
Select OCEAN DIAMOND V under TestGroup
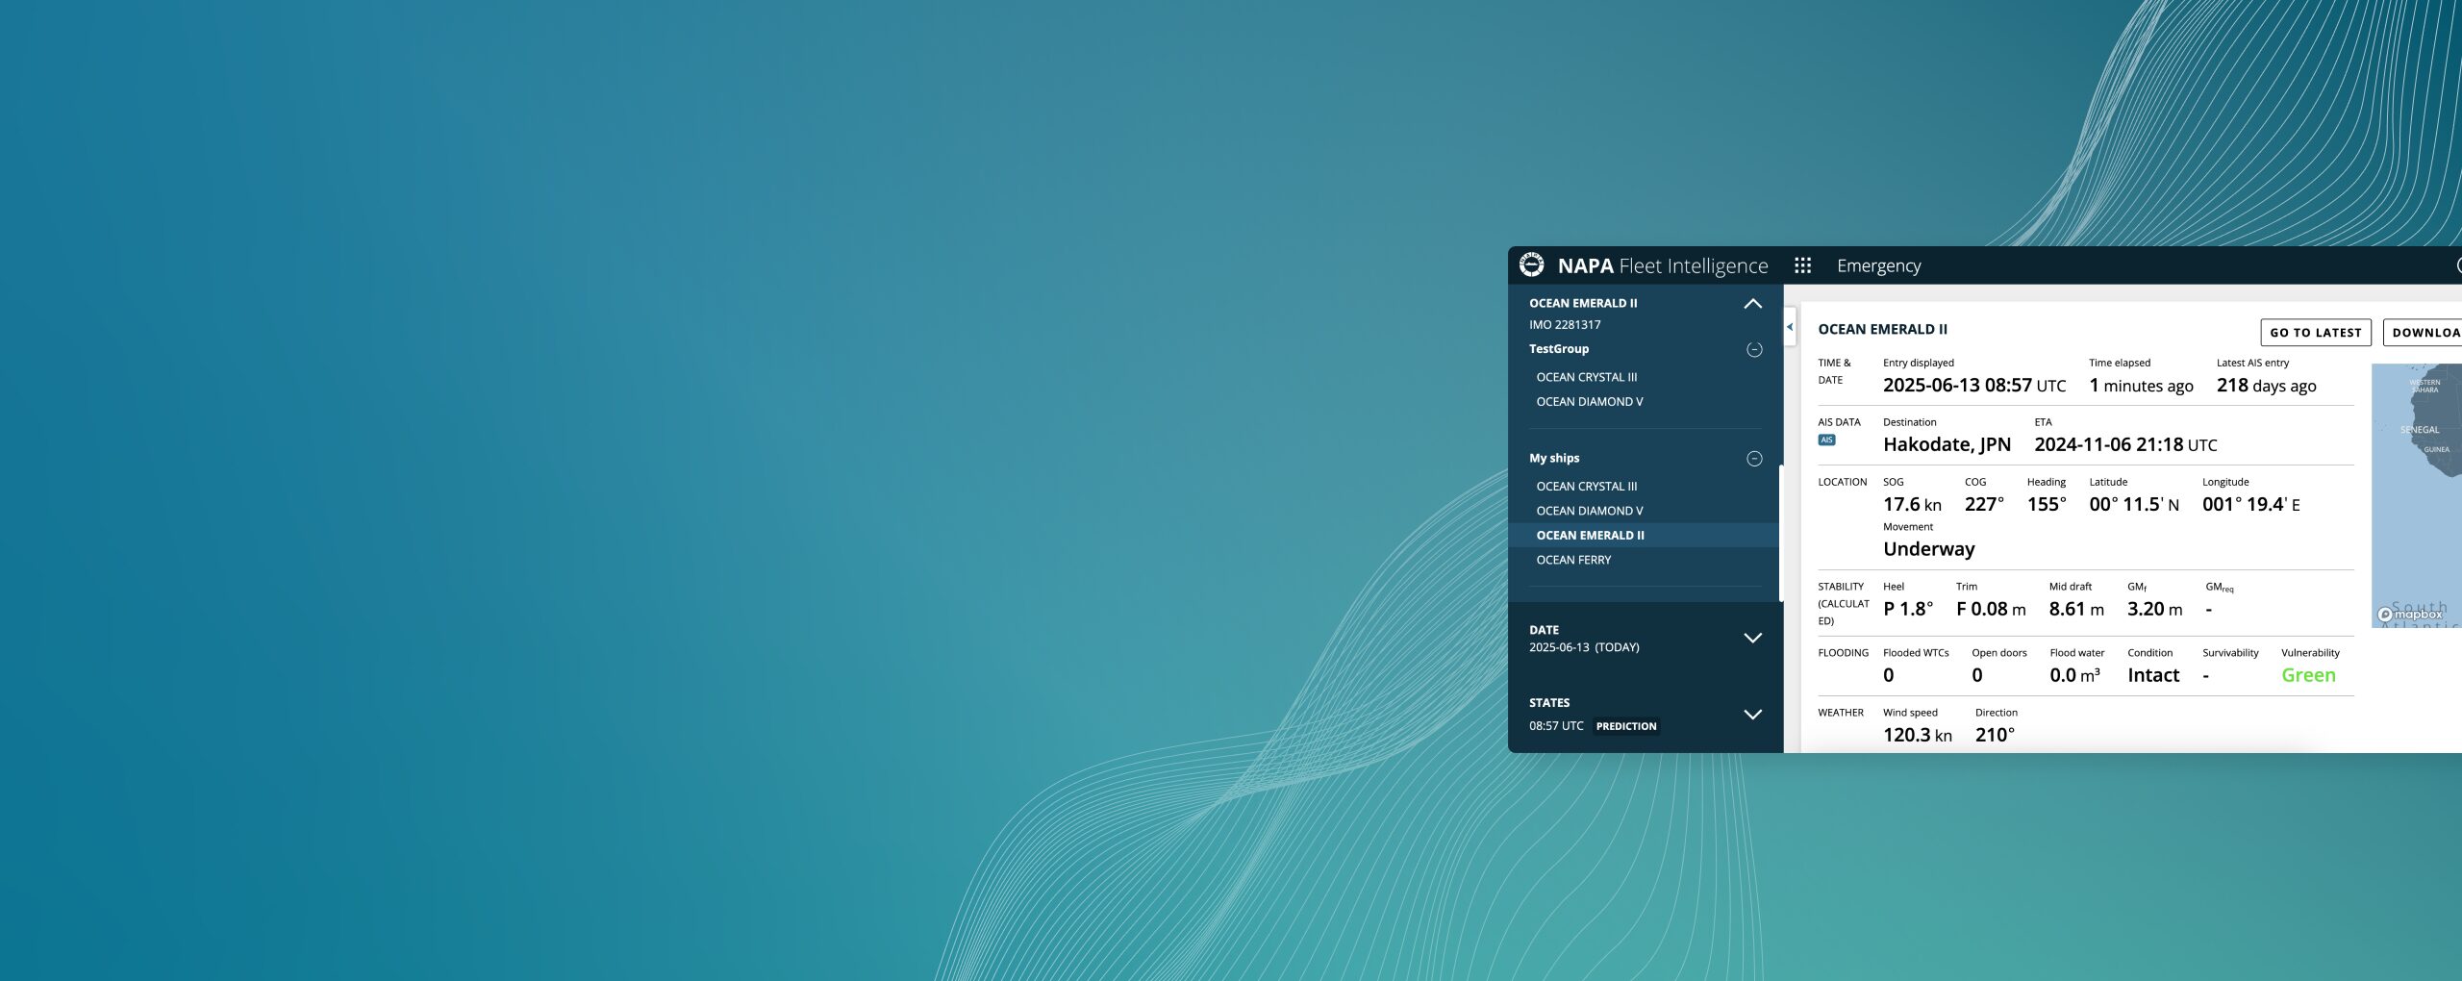(1589, 402)
